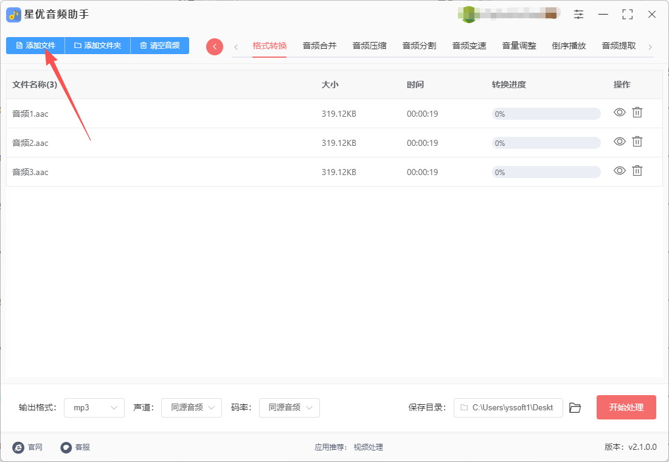
Task: Click the 音频1.aac conversion progress bar
Action: click(x=546, y=114)
